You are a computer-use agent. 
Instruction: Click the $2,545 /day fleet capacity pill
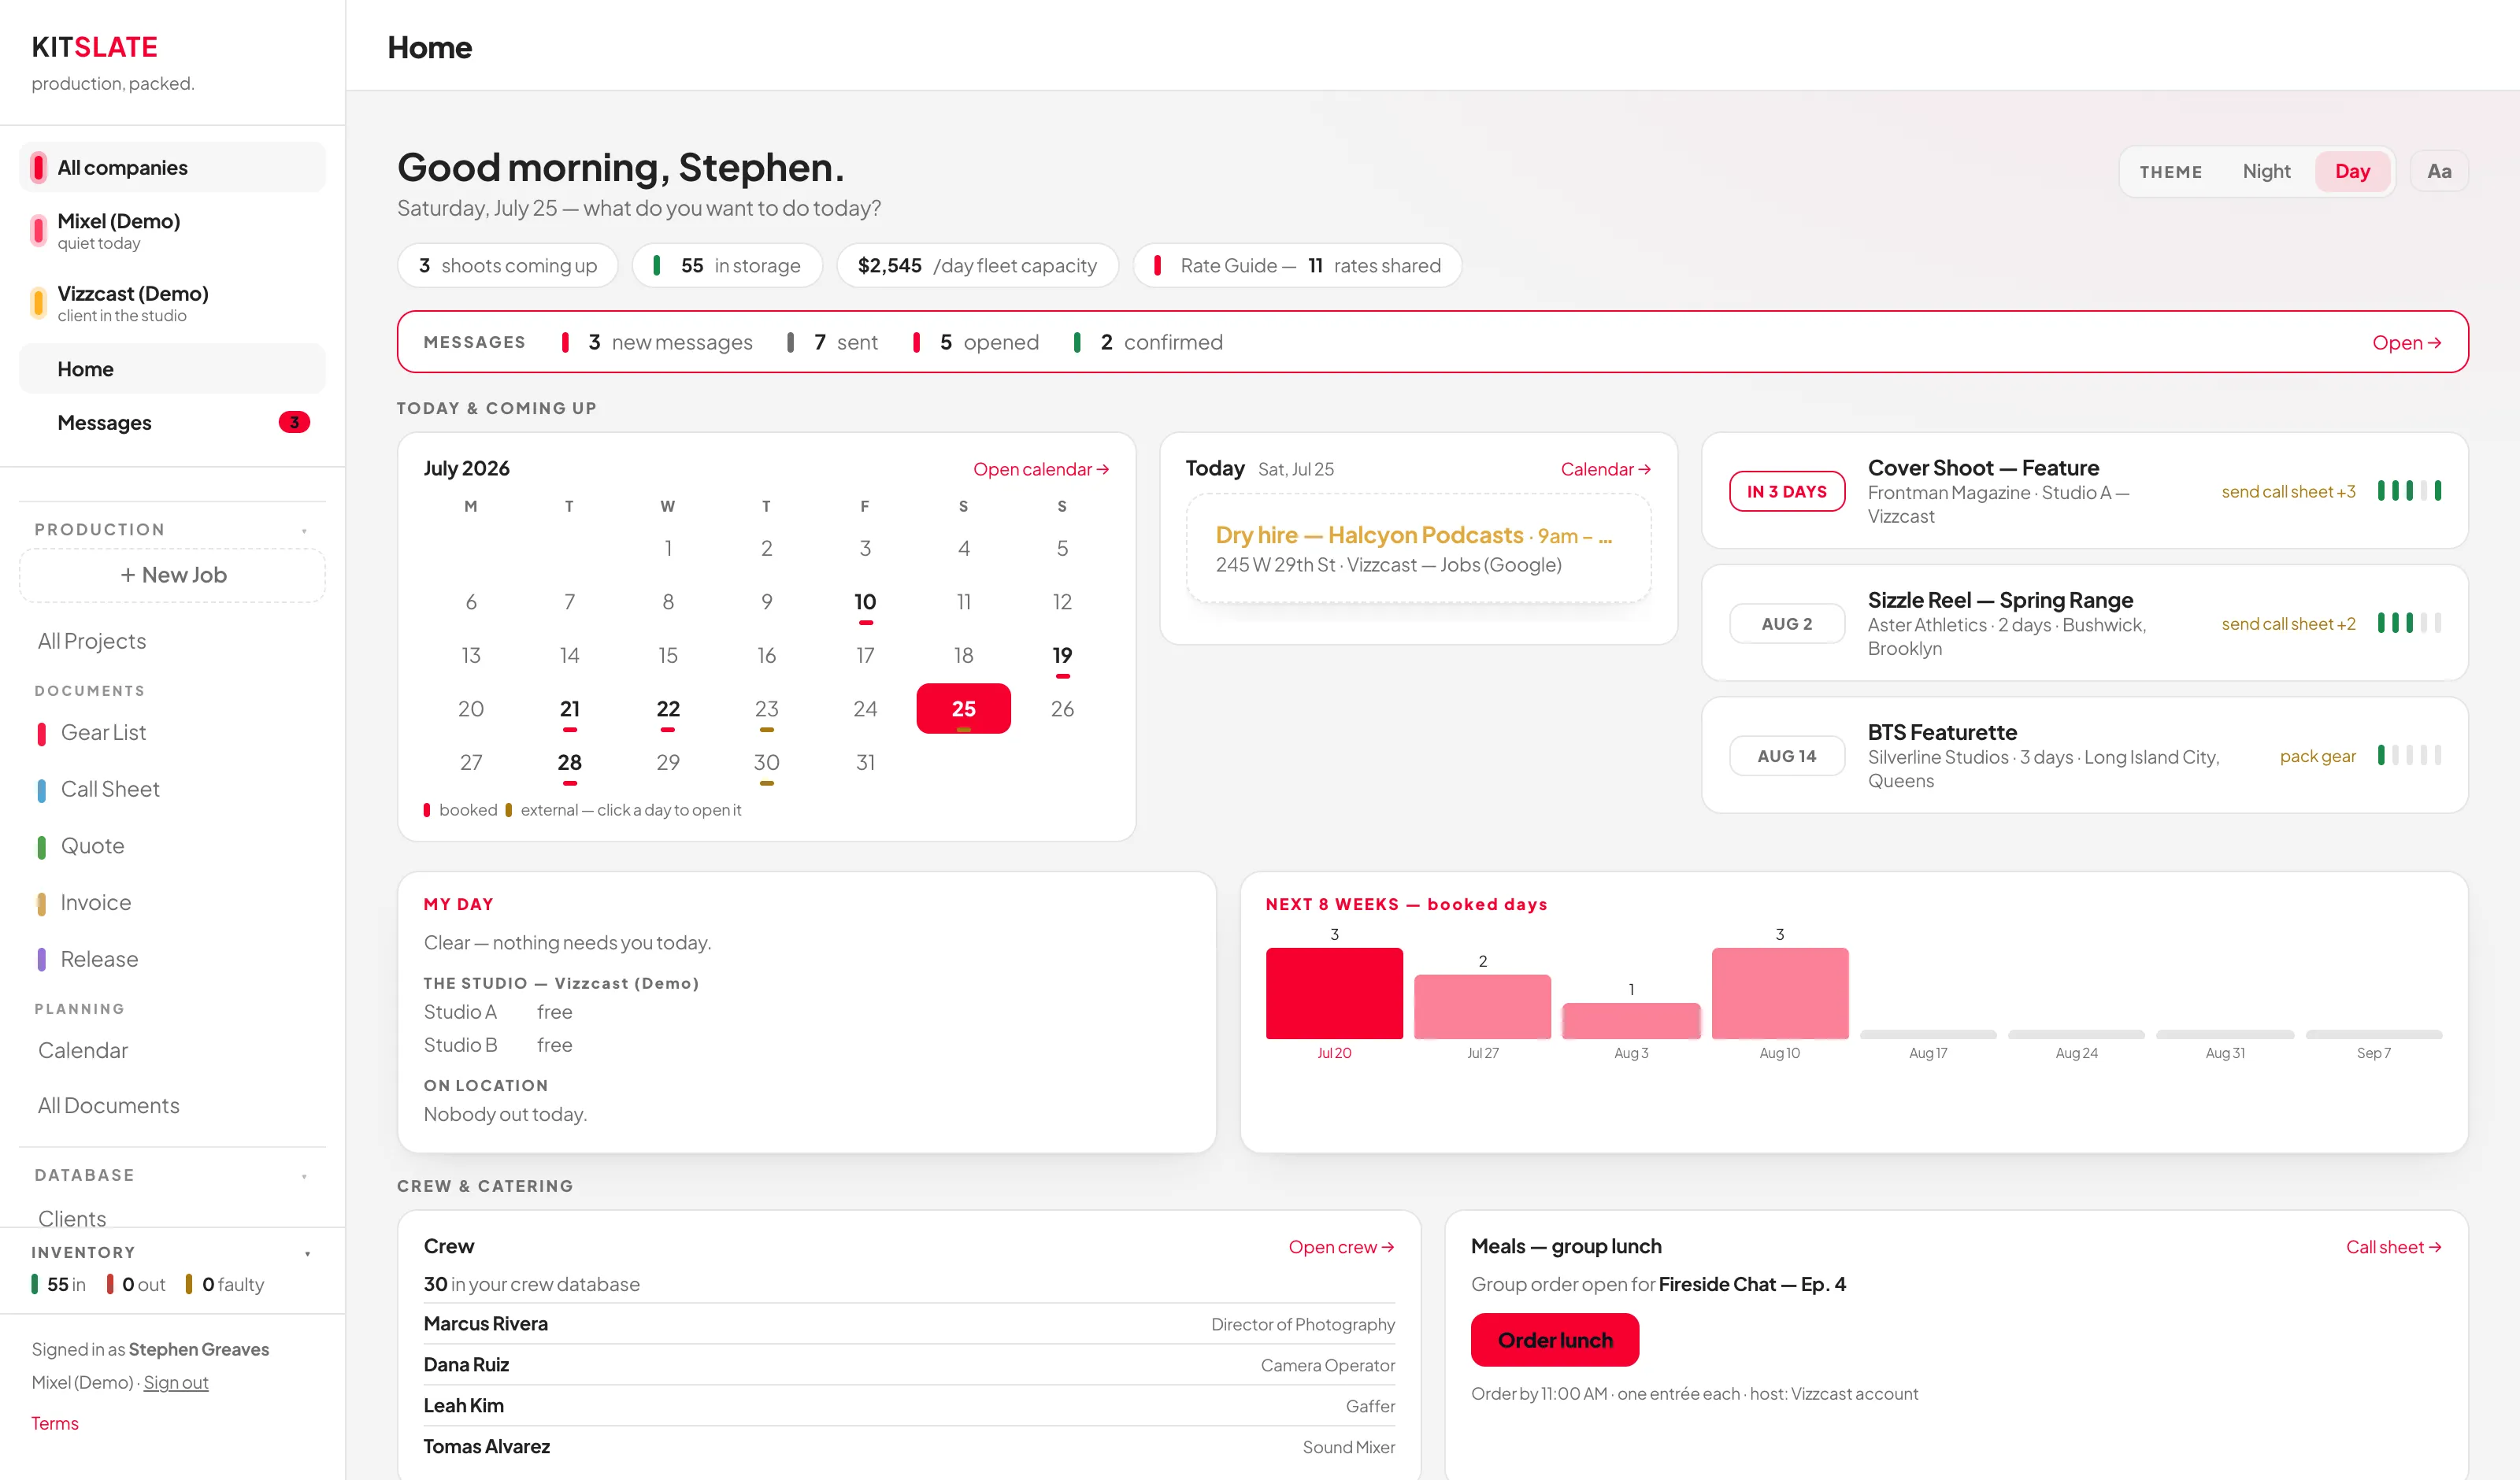tap(977, 265)
